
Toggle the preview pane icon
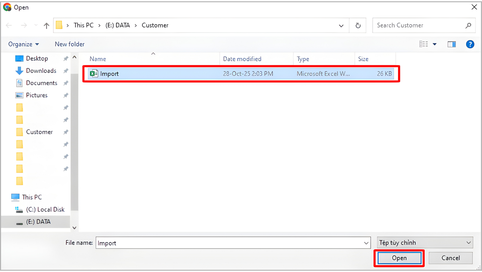pos(452,44)
